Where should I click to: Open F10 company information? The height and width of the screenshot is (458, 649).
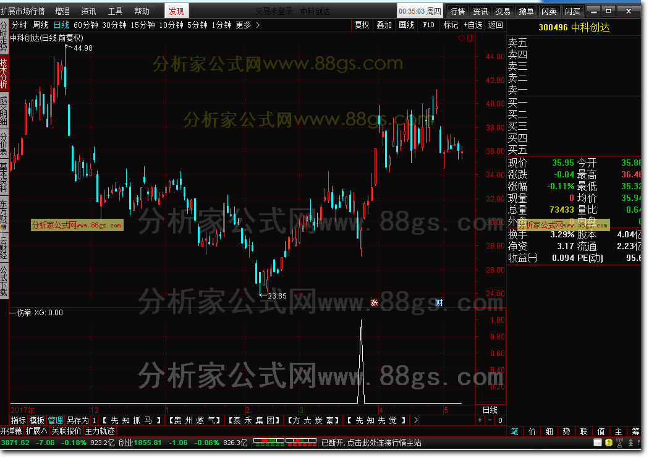(x=428, y=25)
